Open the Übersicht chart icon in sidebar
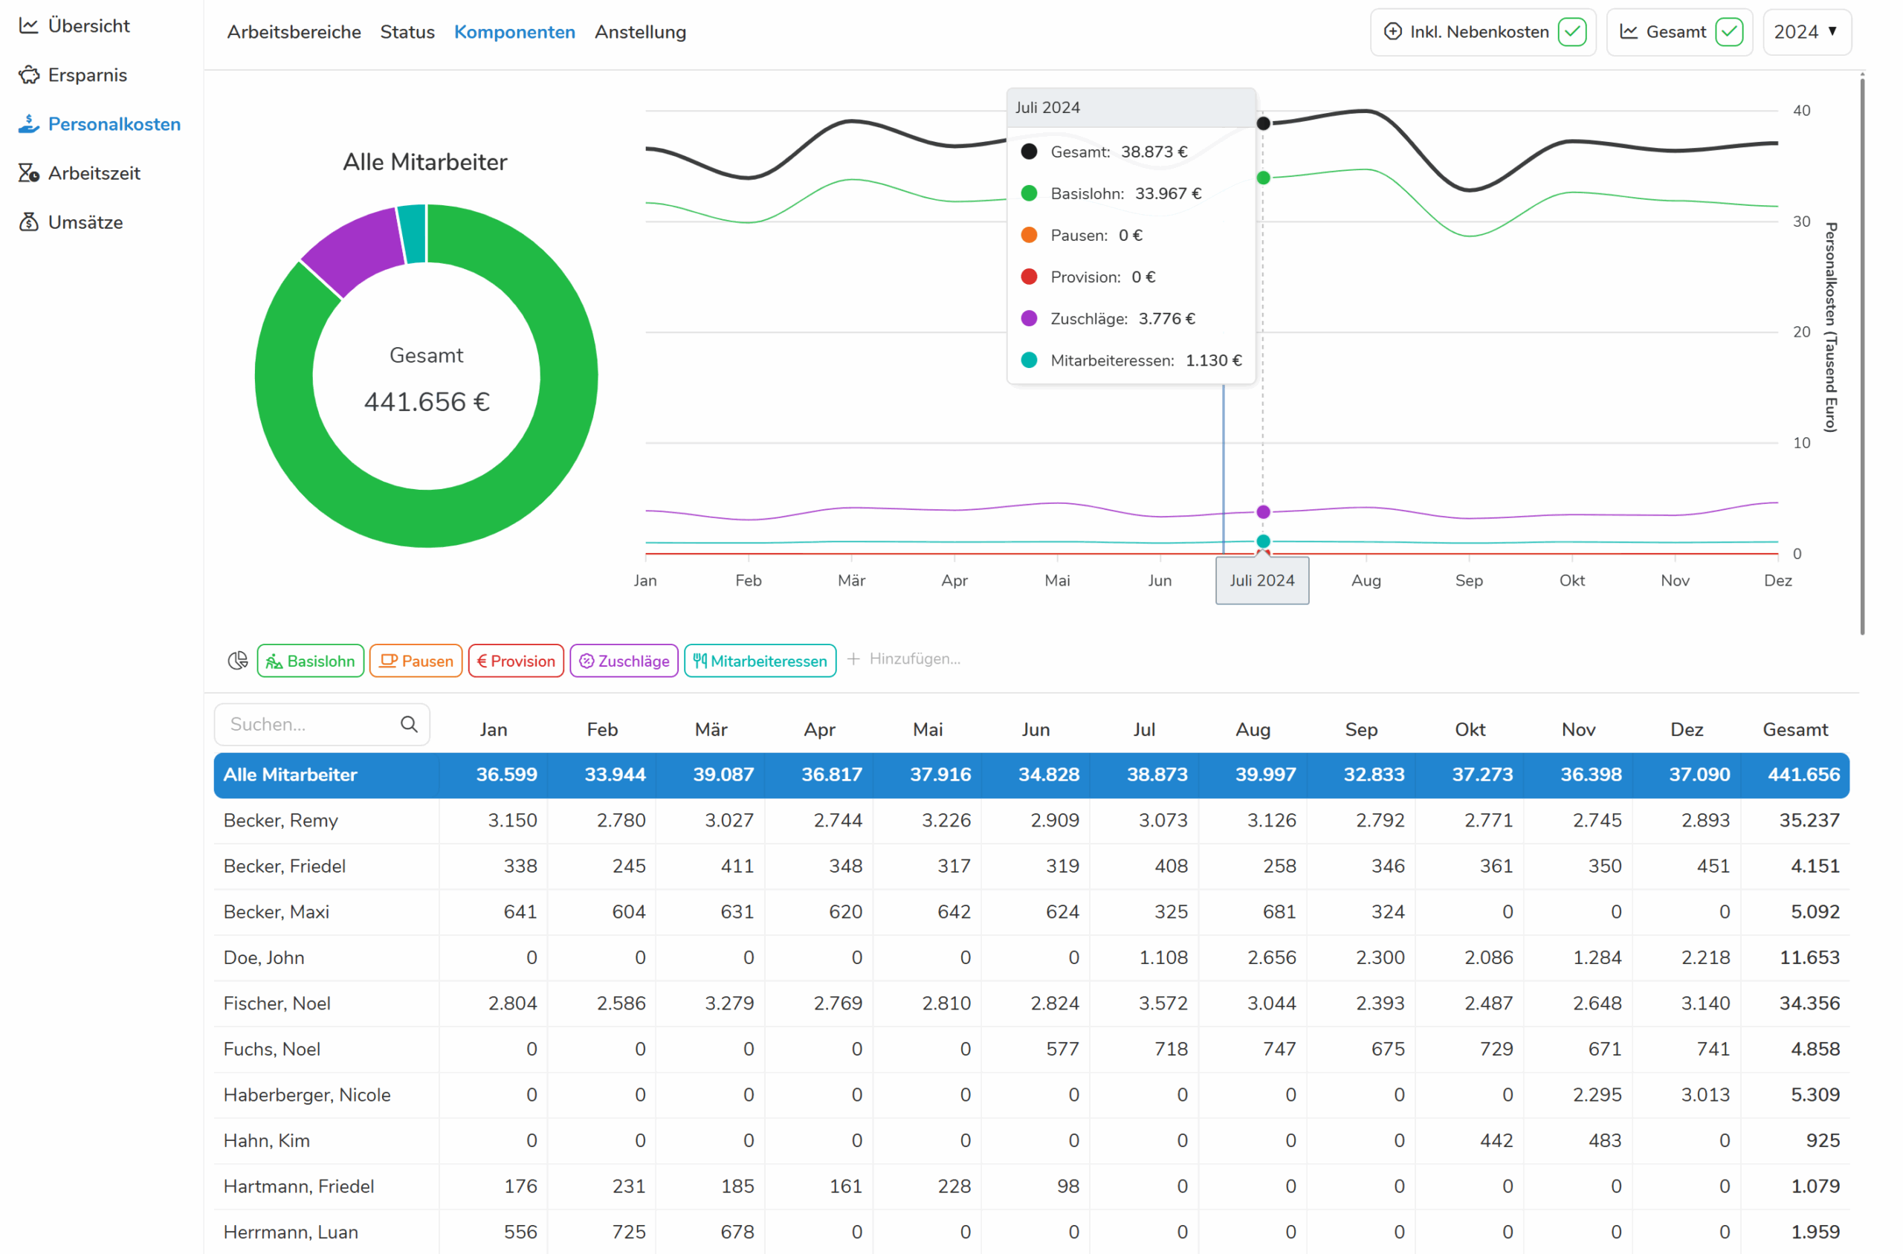The width and height of the screenshot is (1903, 1254). click(29, 25)
